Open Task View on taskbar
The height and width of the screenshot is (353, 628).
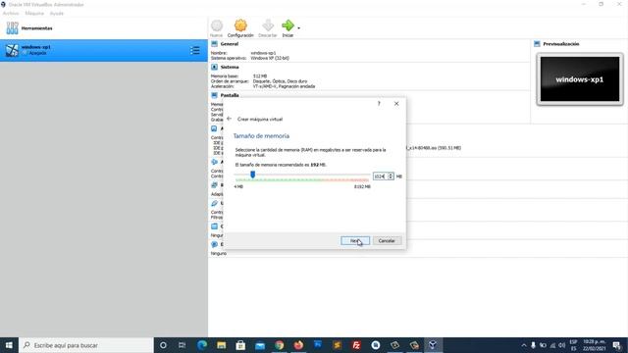click(182, 345)
